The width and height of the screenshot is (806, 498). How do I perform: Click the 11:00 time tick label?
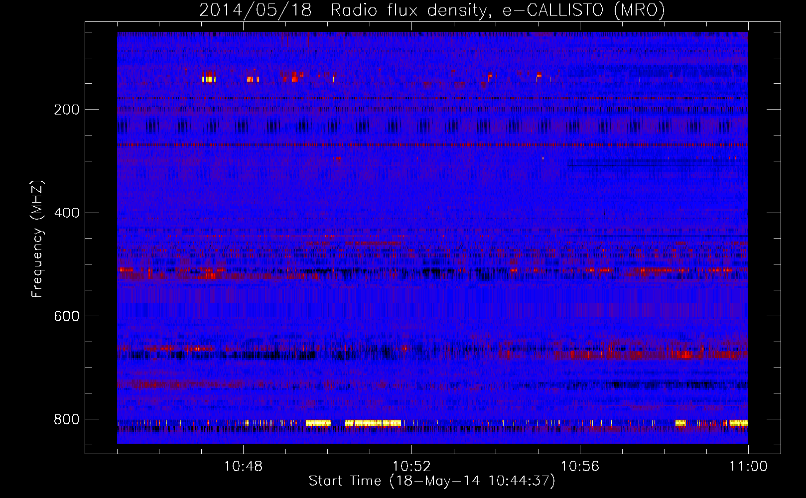coord(748,467)
